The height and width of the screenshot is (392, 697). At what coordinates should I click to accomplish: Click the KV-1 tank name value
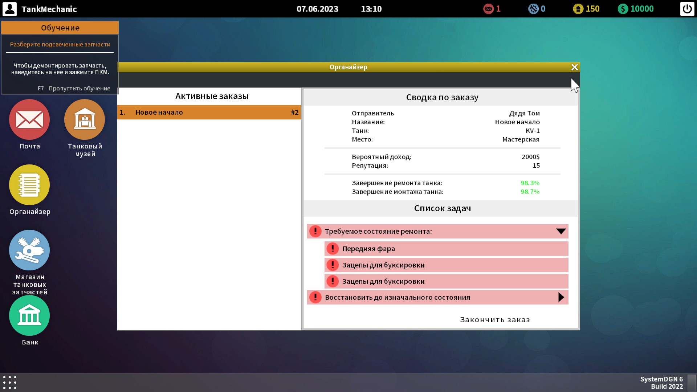coord(533,131)
